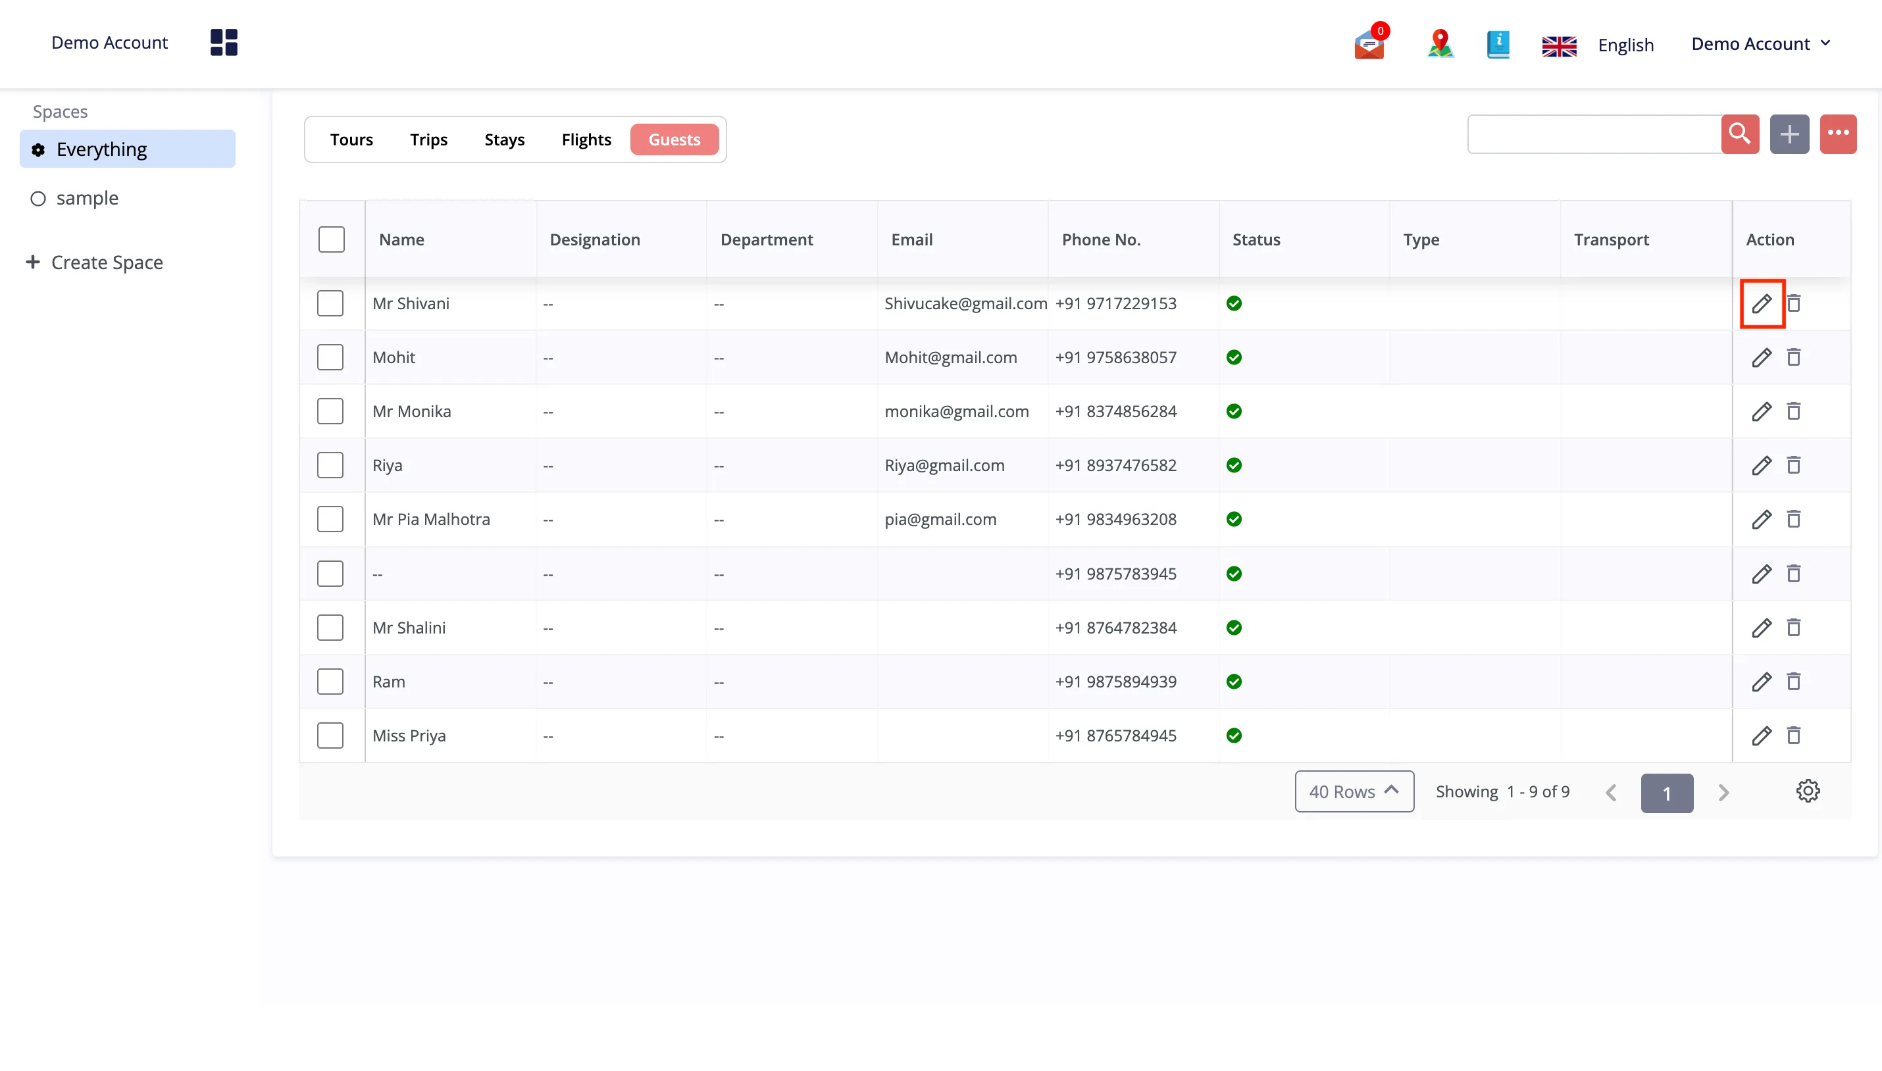Delete the Mr Pia Malhotra row

coord(1794,519)
